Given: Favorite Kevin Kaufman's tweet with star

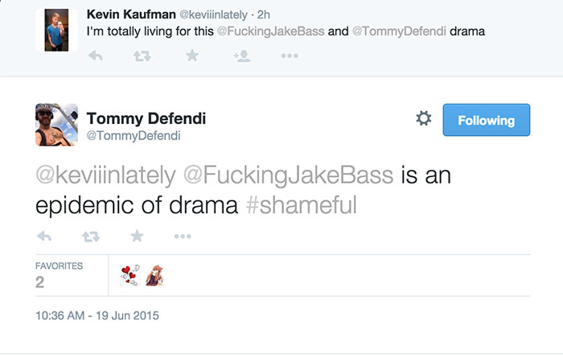Looking at the screenshot, I should 191,56.
